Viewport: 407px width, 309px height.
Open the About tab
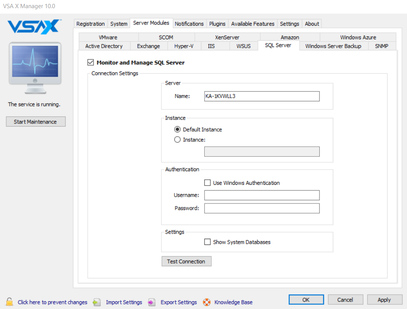pyautogui.click(x=312, y=24)
